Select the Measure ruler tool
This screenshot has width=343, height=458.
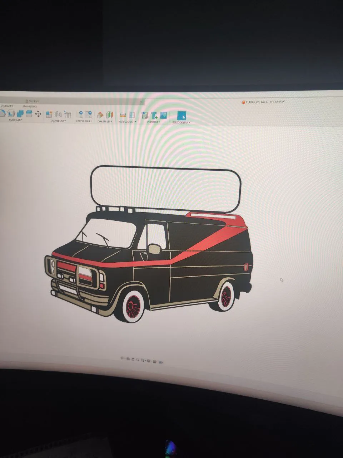123,115
